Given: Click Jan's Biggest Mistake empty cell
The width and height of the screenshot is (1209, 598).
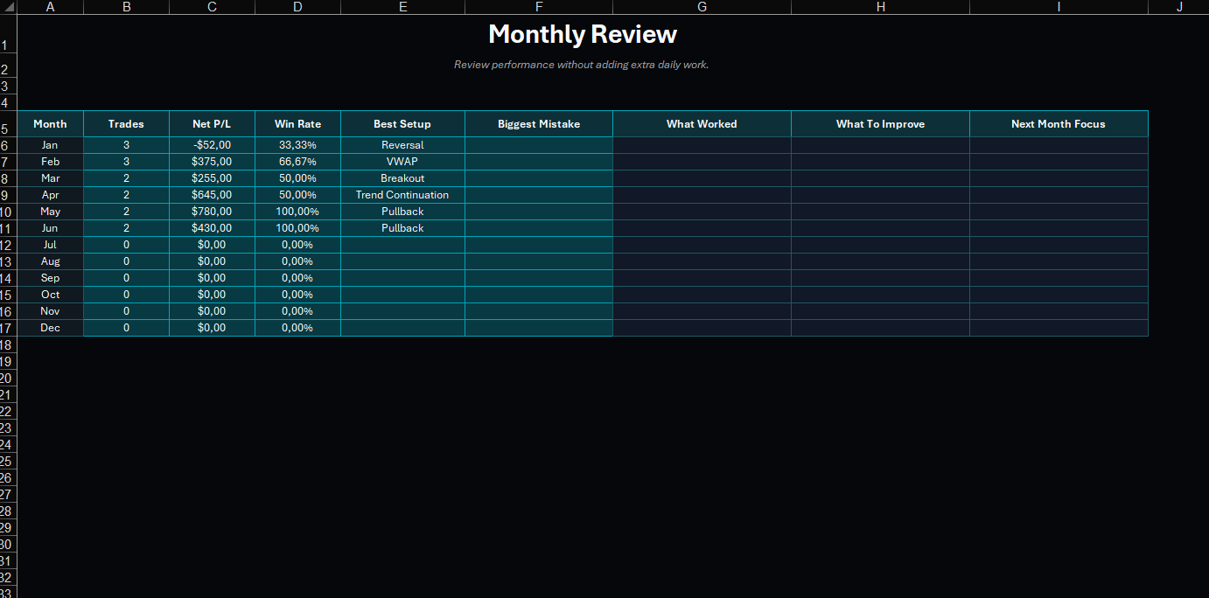Looking at the screenshot, I should tap(539, 145).
